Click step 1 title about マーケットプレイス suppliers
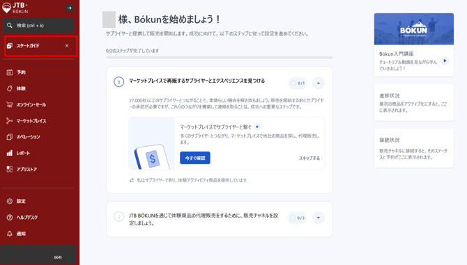The image size is (467, 265). [x=197, y=81]
